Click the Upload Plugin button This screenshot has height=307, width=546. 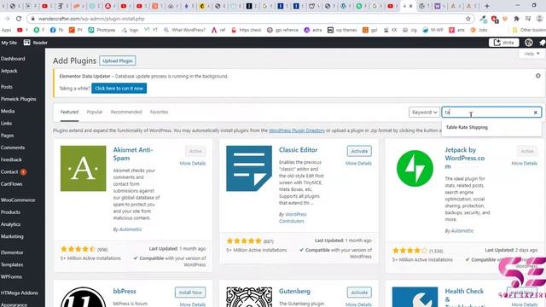click(x=118, y=61)
